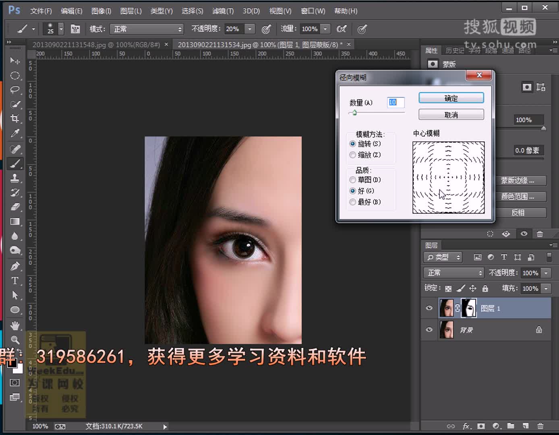Image resolution: width=559 pixels, height=435 pixels.
Task: Select the Gradient tool
Action: [x=15, y=222]
